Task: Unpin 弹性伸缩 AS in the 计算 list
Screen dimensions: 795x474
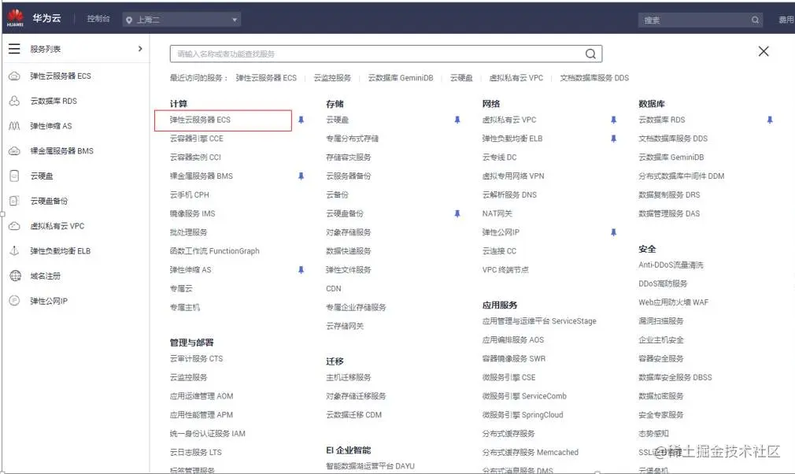Action: point(301,270)
